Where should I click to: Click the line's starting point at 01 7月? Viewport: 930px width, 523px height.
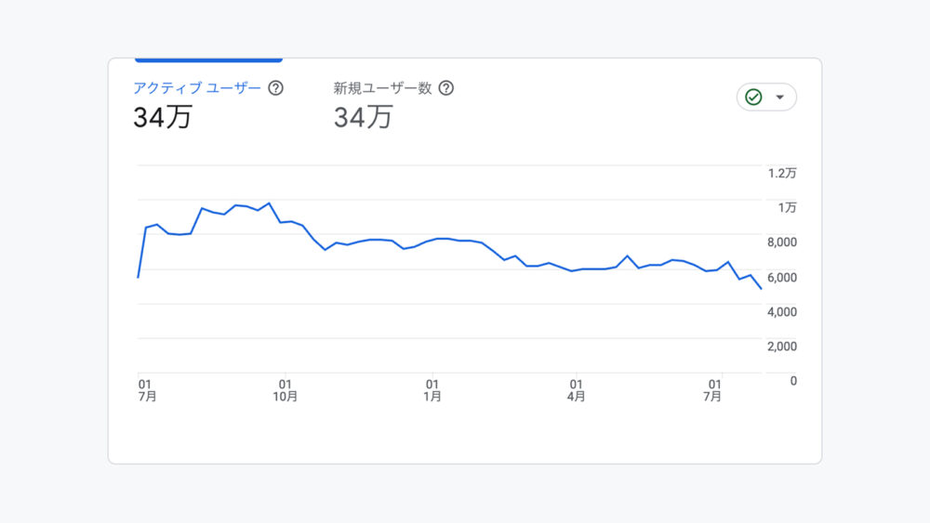click(x=139, y=277)
